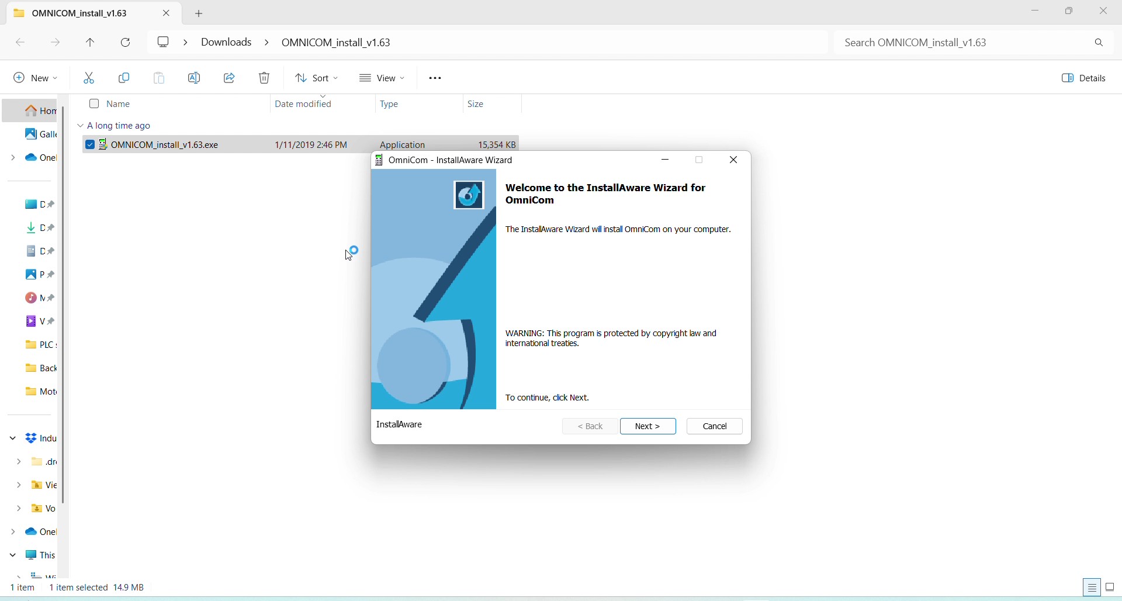Viewport: 1122px width, 601px height.
Task: Click chevron after Downloads in address bar
Action: pyautogui.click(x=266, y=42)
